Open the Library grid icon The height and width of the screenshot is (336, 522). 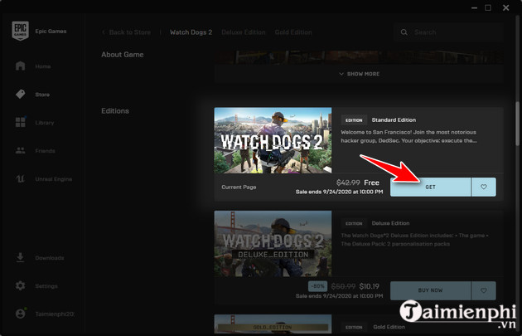21,122
